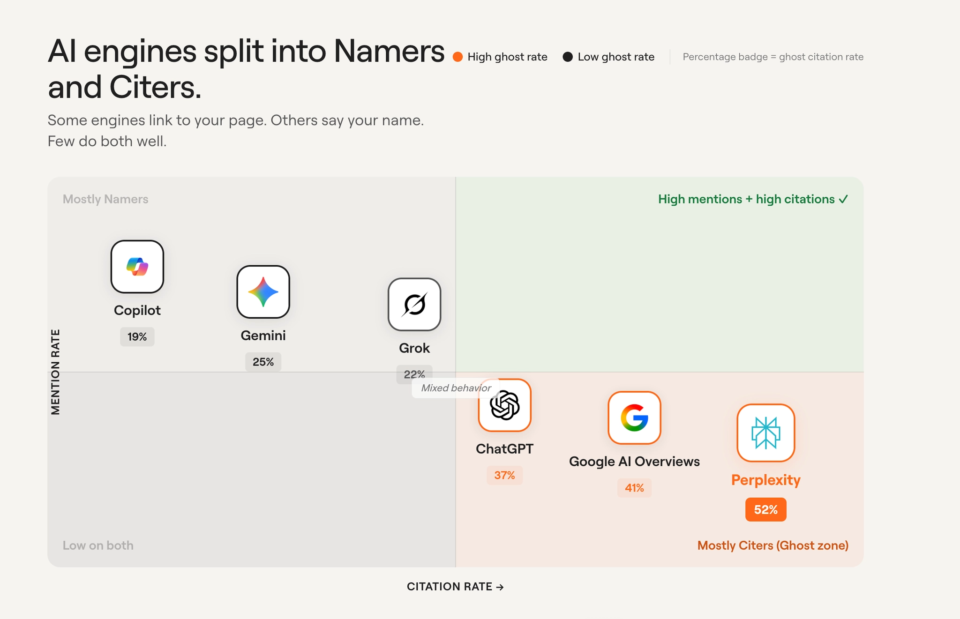Click the 37% ChatGPT badge

[x=504, y=475]
